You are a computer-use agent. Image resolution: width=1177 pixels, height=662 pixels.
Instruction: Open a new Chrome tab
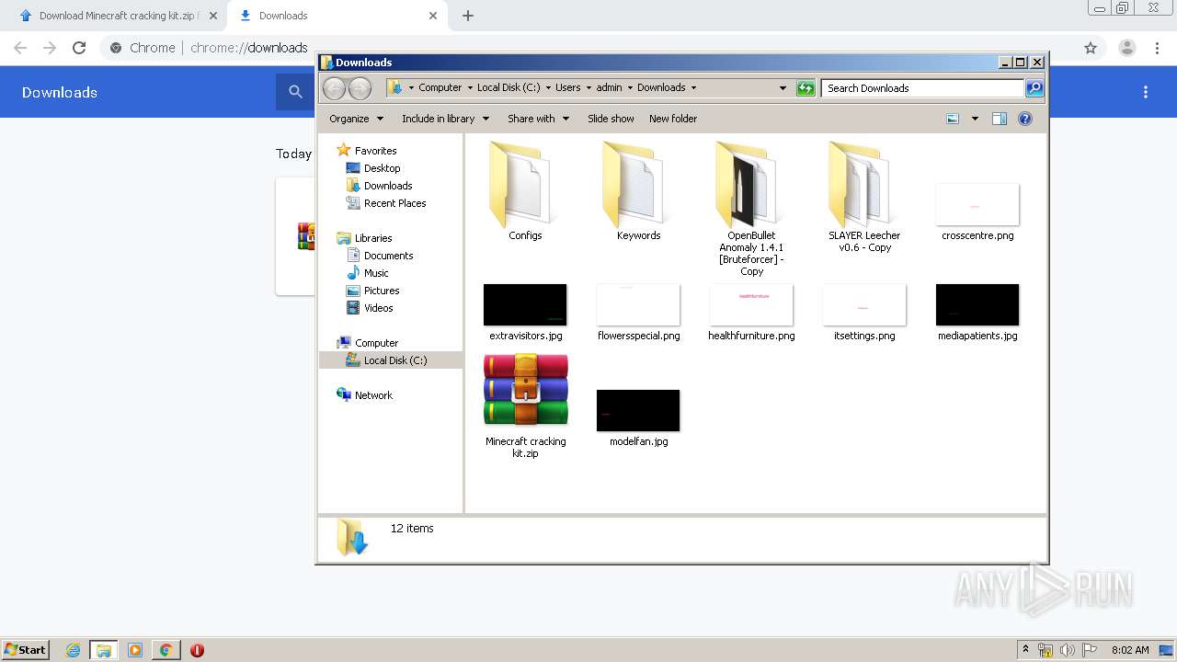point(468,16)
